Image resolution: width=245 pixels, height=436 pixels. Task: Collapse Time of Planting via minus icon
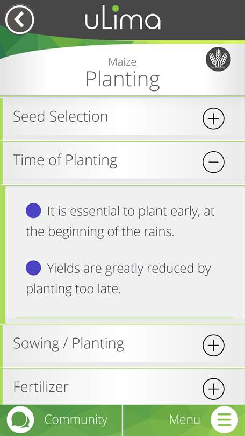pos(213,162)
